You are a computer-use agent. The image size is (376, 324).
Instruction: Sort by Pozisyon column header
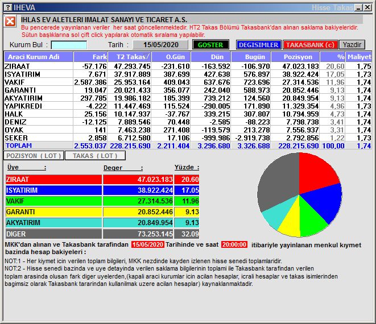(295, 57)
